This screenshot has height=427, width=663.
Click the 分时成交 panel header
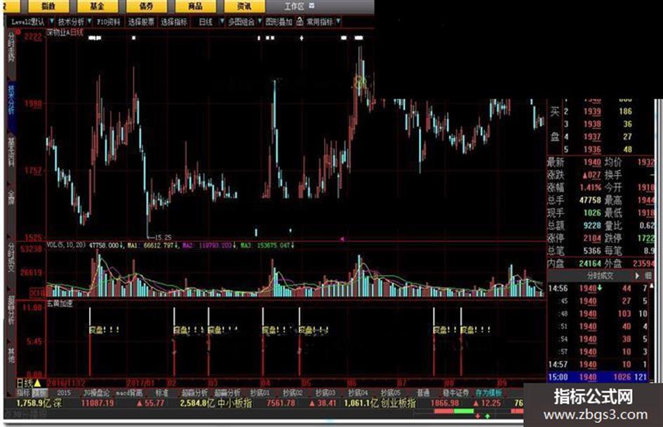(600, 276)
